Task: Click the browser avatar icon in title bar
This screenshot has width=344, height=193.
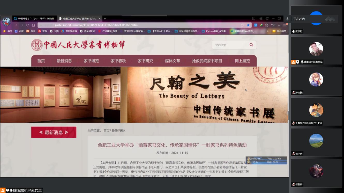Action: 6,21
